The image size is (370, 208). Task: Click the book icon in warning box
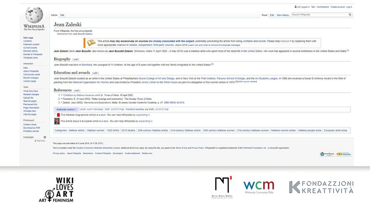click(x=92, y=42)
